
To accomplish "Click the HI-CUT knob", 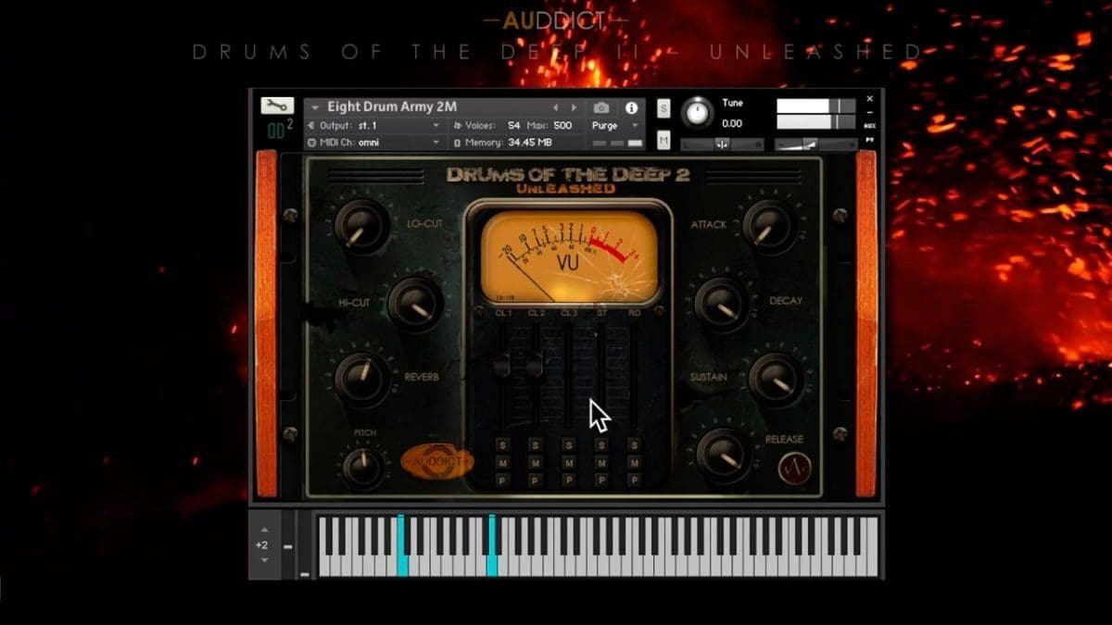I will (414, 302).
